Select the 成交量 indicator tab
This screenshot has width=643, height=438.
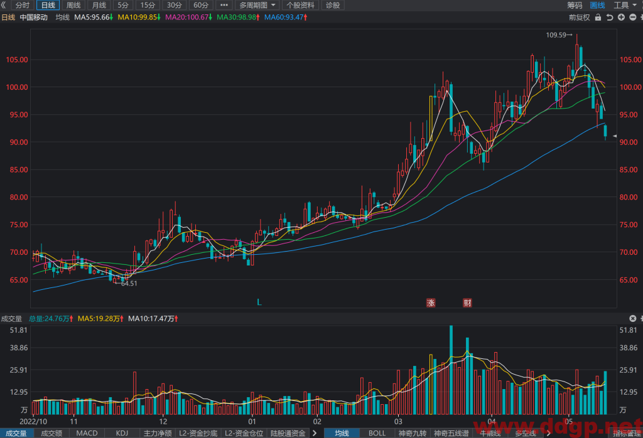coord(16,433)
